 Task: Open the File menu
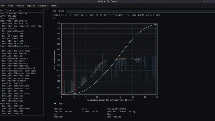pos(3,5)
